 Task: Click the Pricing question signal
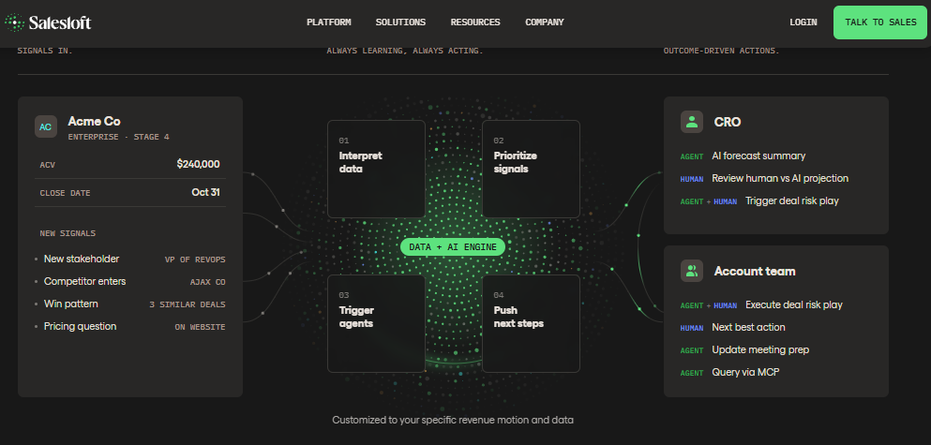coord(80,326)
